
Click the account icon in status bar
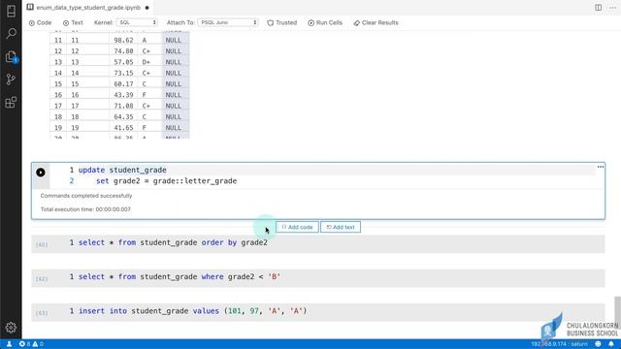click(x=9, y=344)
